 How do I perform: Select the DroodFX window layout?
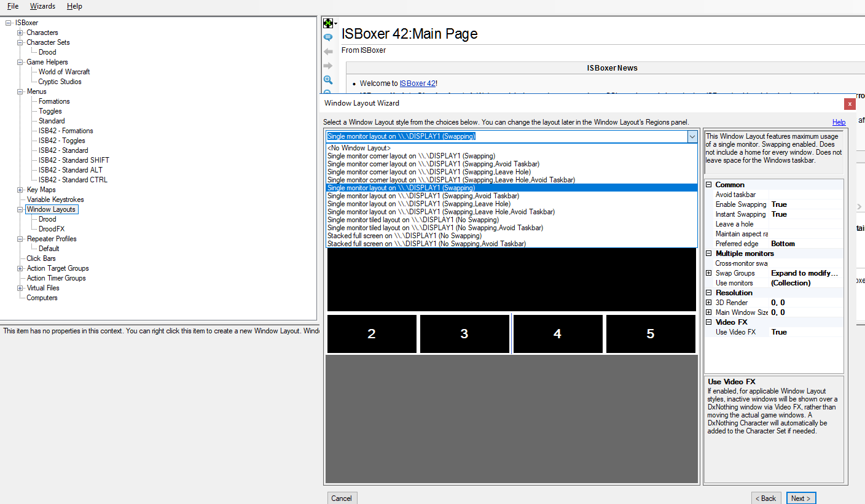click(52, 229)
